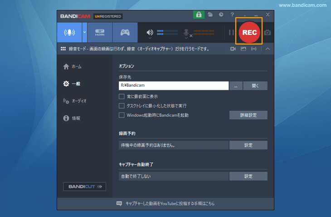Click the 自動で終了しない status field

pos(174,176)
